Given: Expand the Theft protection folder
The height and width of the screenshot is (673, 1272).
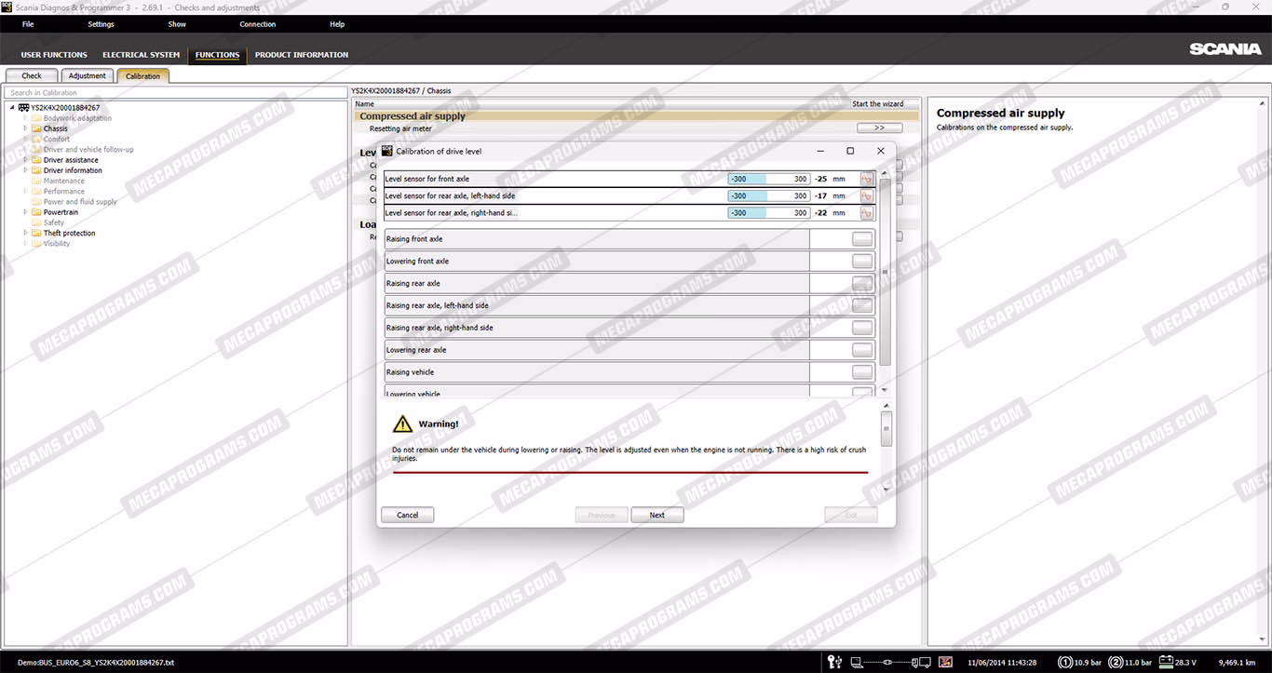Looking at the screenshot, I should [26, 234].
